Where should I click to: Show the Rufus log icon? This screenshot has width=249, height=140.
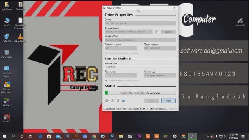tap(123, 101)
